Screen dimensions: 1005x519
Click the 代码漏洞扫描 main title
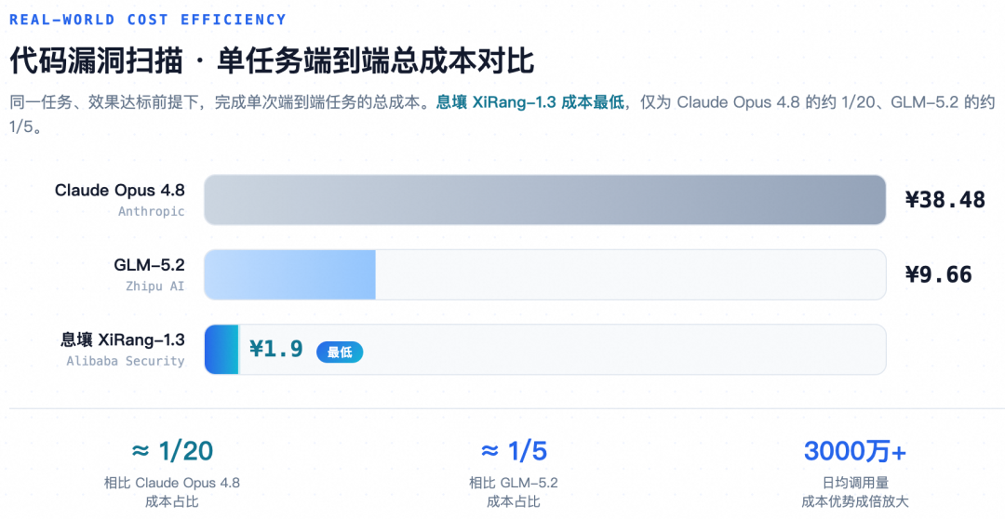coord(96,60)
